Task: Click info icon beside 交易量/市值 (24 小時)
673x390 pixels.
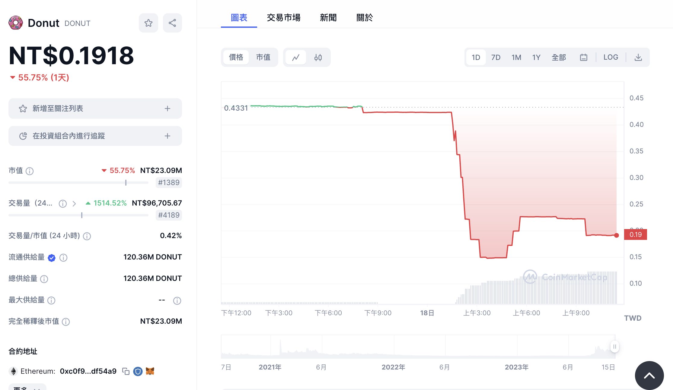Action: [87, 236]
